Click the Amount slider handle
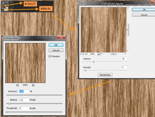 37,95
